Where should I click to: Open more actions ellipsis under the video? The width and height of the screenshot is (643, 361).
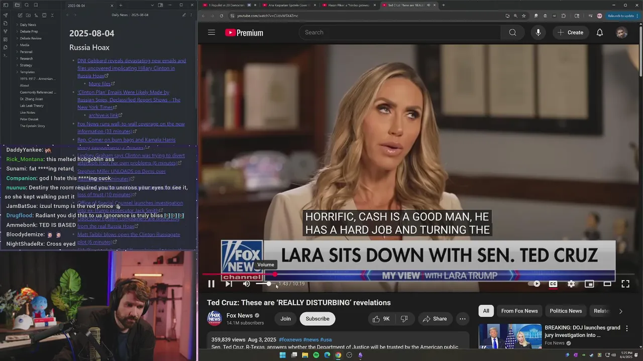463,319
